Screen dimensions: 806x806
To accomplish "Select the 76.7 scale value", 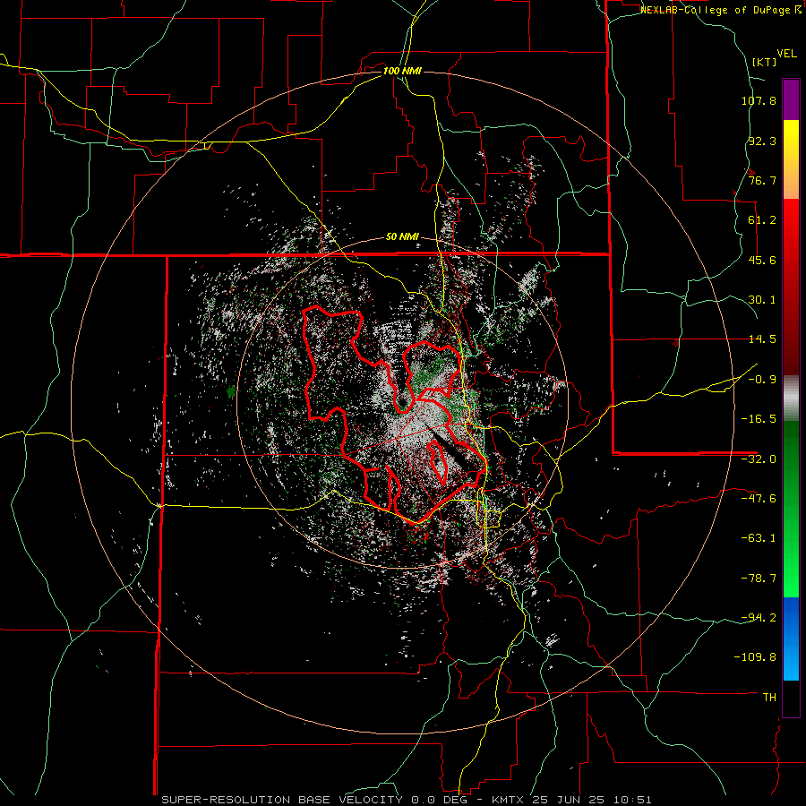I will (762, 180).
